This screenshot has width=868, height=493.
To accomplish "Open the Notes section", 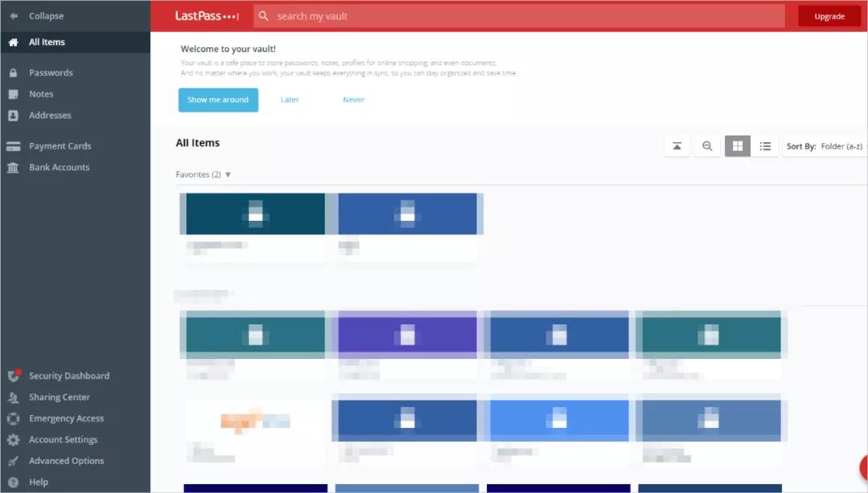I will pos(41,94).
